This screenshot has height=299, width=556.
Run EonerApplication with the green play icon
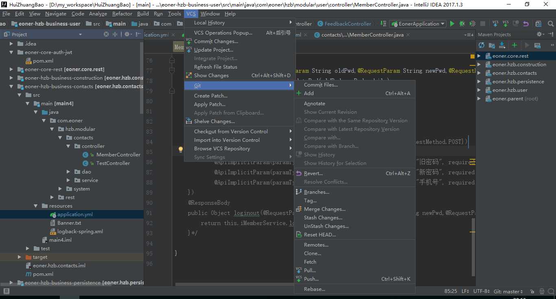pyautogui.click(x=452, y=24)
